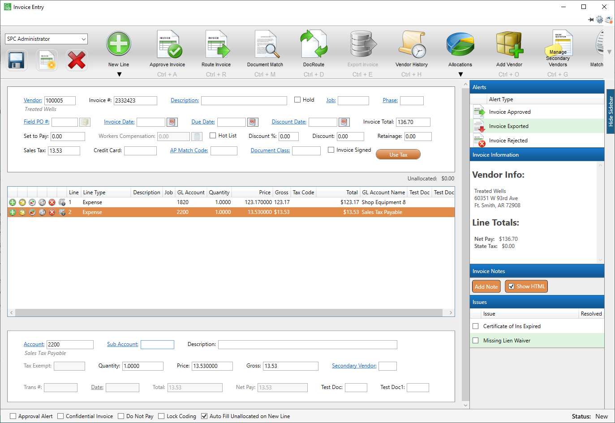Expand the toolbar overflow arrow at right
Viewport: 615px width, 423px height.
point(609,52)
